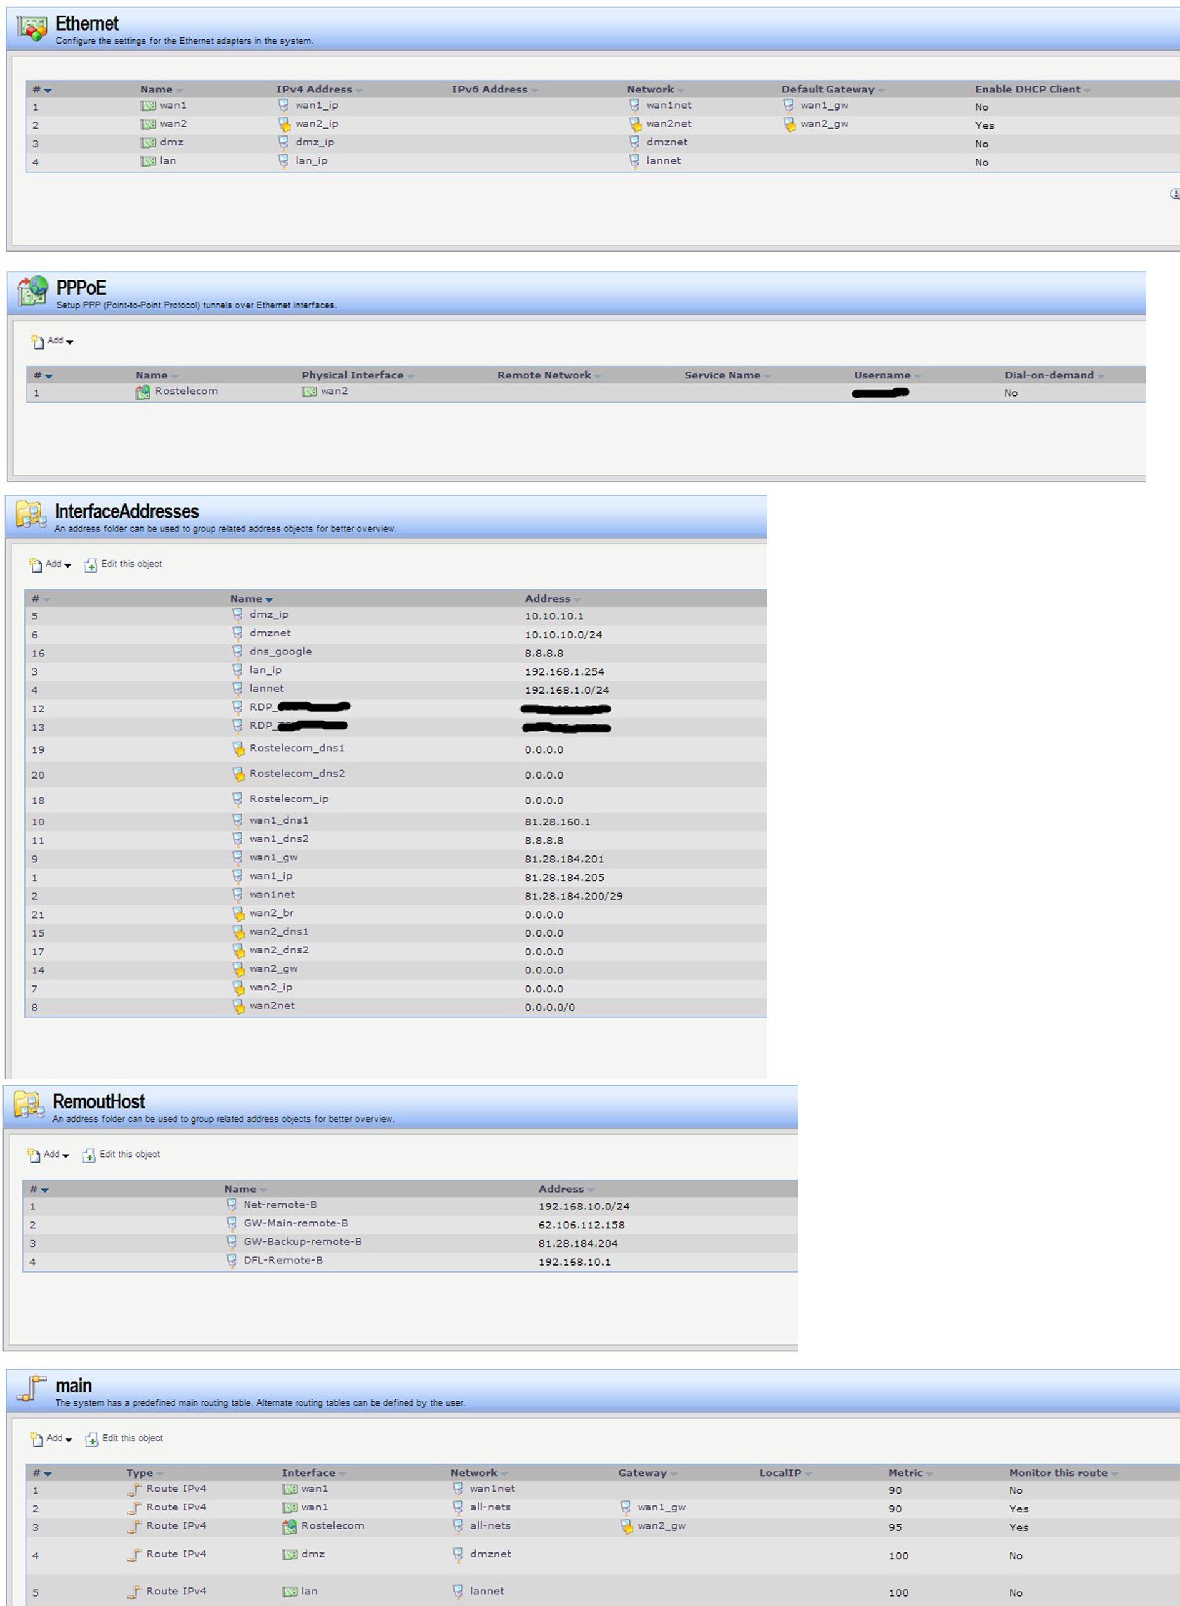This screenshot has height=1606, width=1180.
Task: Select the Rostelecom_ip row name in InterfaceAddresses
Action: [289, 799]
